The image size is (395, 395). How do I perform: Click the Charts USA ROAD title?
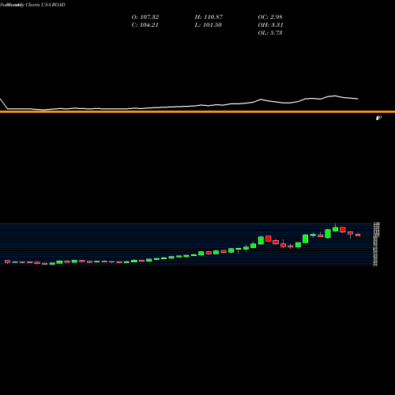45,5
